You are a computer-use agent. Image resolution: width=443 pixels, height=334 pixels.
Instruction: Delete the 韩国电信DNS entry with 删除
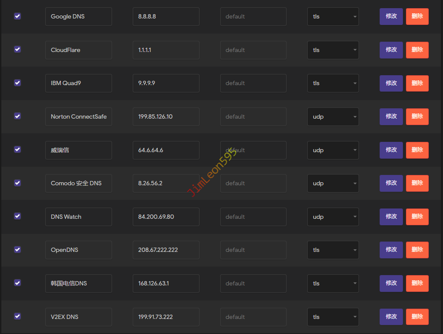click(x=417, y=283)
